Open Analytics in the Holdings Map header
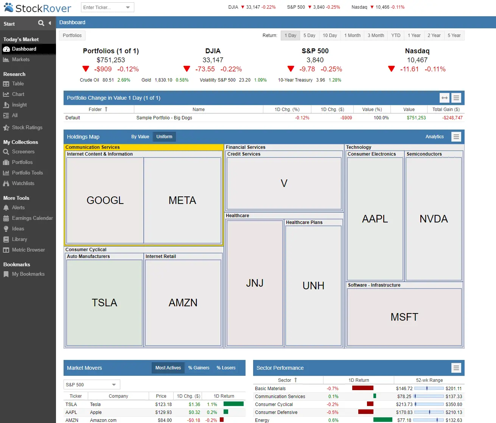This screenshot has width=496, height=423. [434, 136]
